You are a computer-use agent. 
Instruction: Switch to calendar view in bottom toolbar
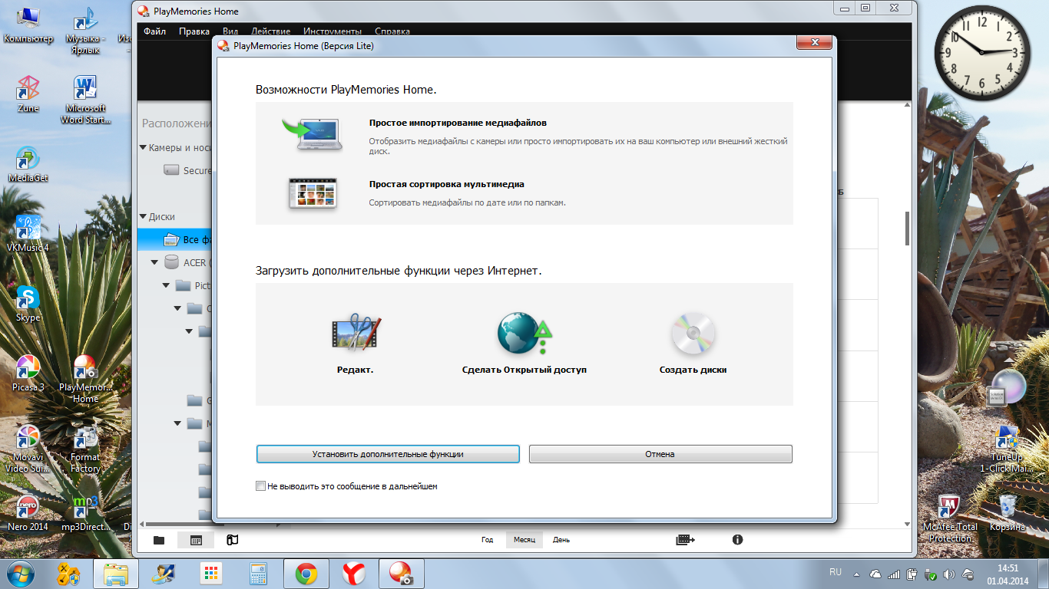pos(196,540)
